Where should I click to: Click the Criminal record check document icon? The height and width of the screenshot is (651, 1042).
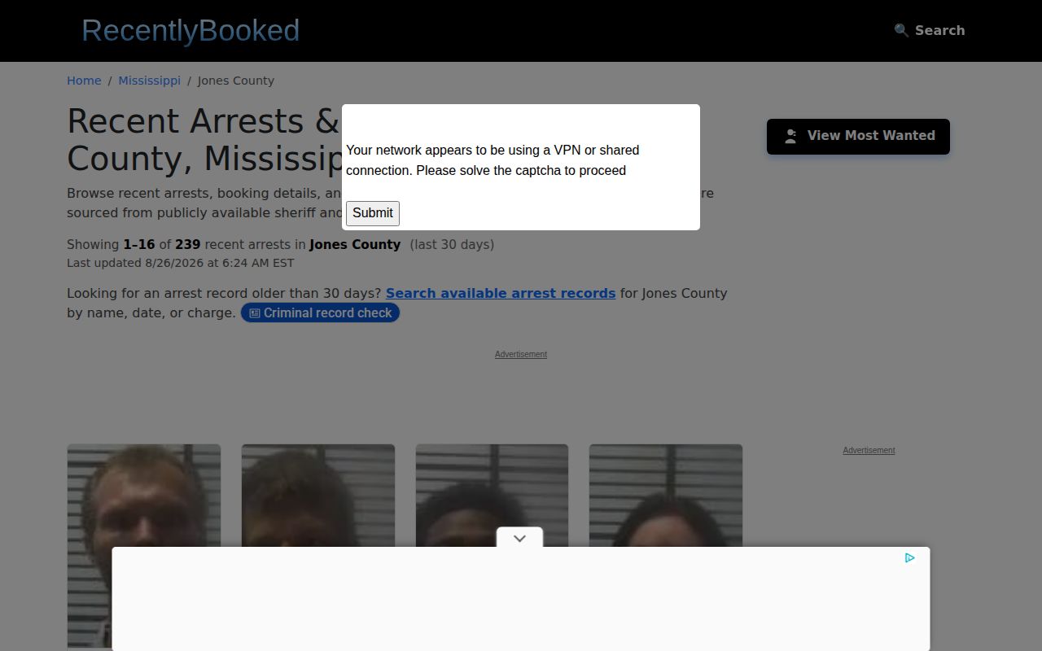[x=255, y=313]
